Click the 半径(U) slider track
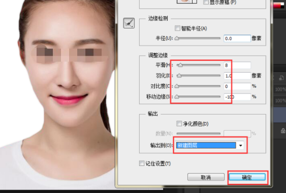 pyautogui.click(x=198, y=39)
